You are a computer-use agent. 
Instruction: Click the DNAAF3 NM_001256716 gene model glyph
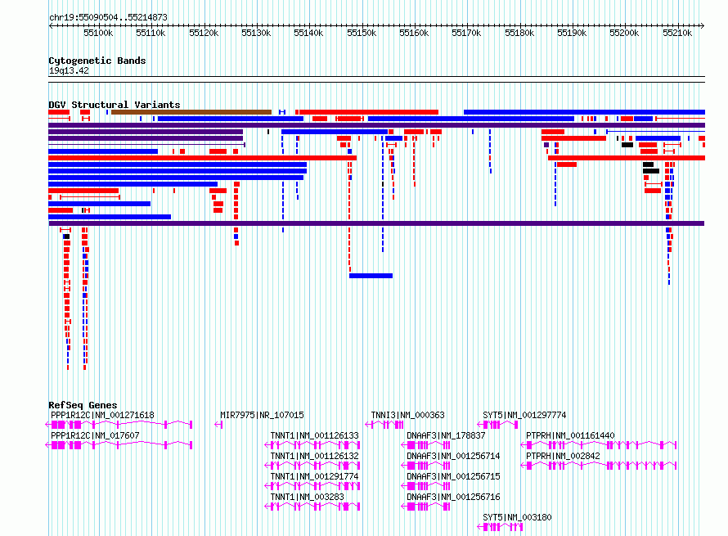click(x=425, y=507)
